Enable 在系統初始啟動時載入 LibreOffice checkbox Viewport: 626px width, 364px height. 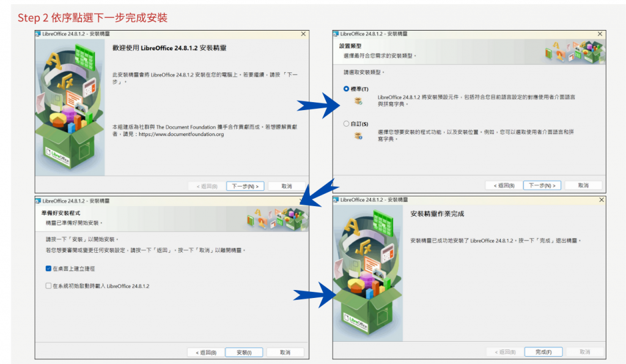[48, 286]
